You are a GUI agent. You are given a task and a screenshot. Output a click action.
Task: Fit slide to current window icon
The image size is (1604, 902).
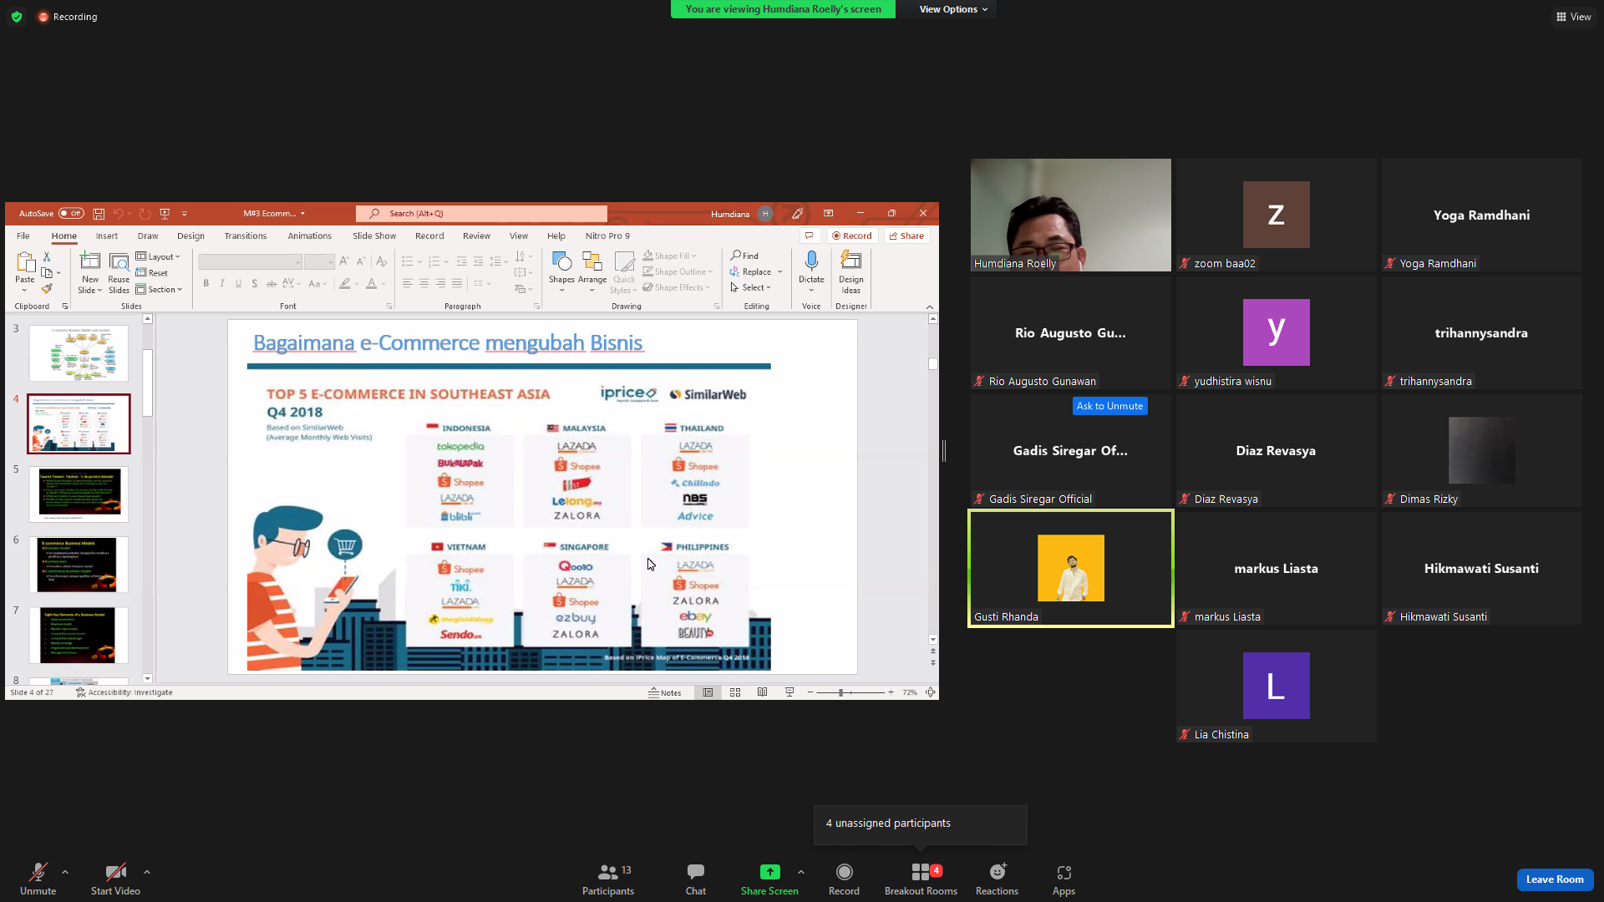point(930,692)
